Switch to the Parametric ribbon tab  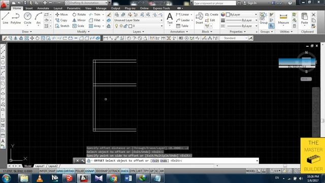coord(74,8)
